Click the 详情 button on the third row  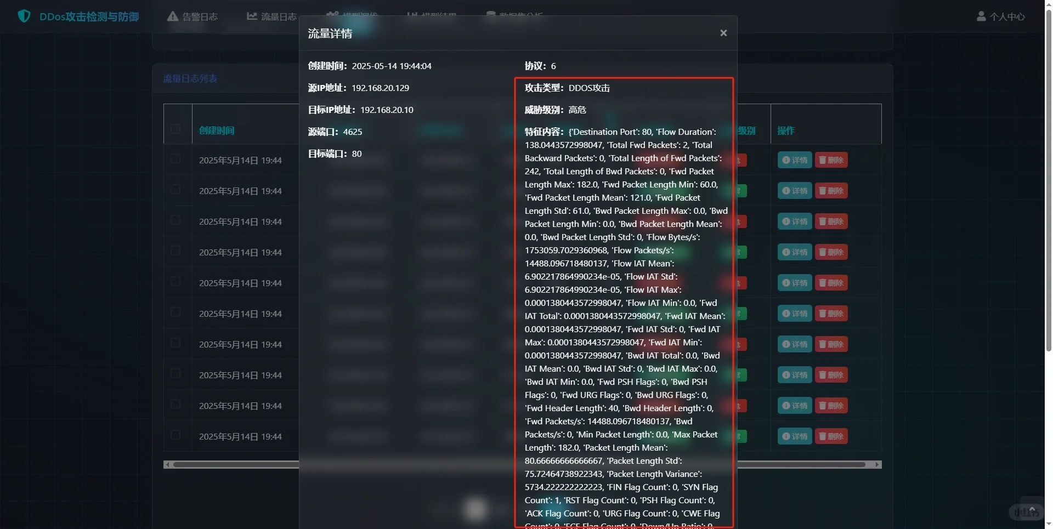795,221
